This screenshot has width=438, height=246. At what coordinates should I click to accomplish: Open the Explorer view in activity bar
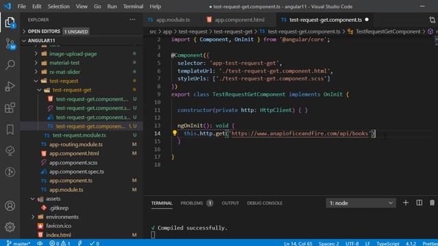[10, 23]
